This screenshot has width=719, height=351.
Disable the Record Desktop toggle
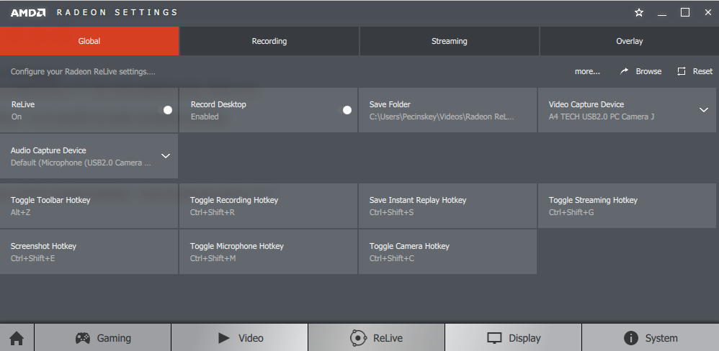point(347,110)
